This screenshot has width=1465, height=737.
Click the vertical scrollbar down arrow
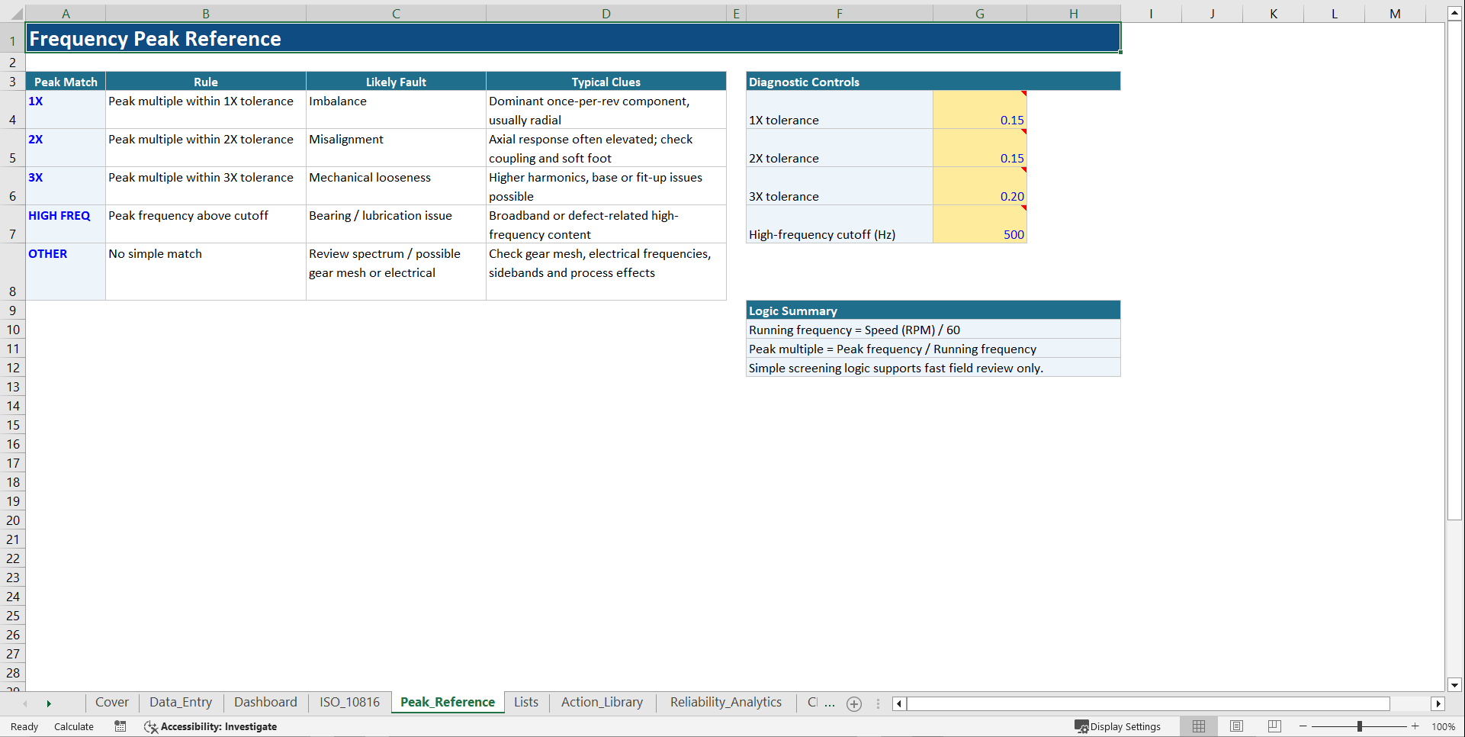(x=1454, y=685)
